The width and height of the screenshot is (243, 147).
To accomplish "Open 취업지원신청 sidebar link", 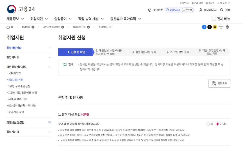I will (16, 80).
